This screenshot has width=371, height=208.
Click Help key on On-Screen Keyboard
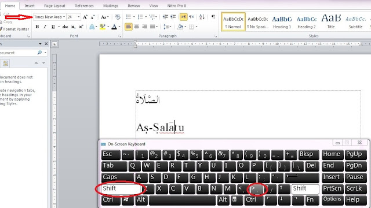(355, 200)
